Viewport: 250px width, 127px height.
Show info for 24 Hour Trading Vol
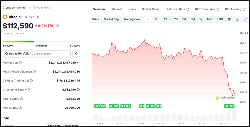32,81
